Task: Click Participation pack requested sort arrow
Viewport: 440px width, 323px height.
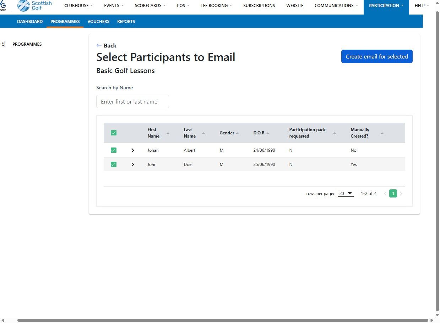Action: [335, 133]
